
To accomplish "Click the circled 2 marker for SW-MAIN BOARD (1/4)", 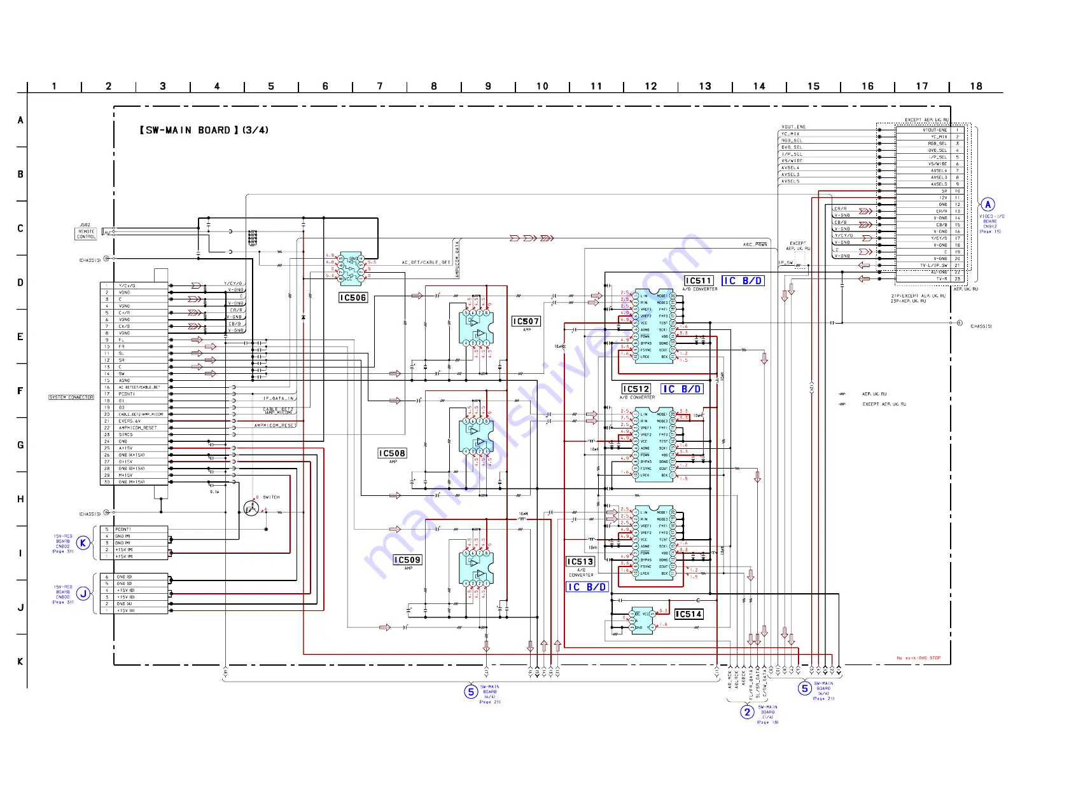I will (747, 712).
